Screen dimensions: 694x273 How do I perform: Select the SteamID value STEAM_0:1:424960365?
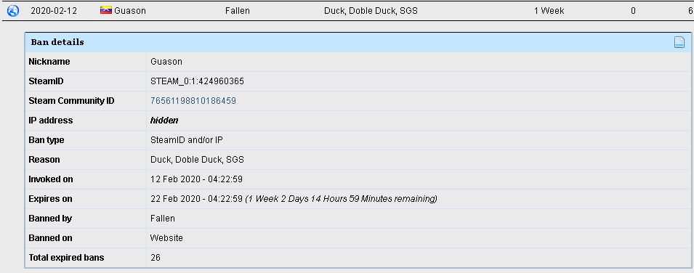click(197, 81)
